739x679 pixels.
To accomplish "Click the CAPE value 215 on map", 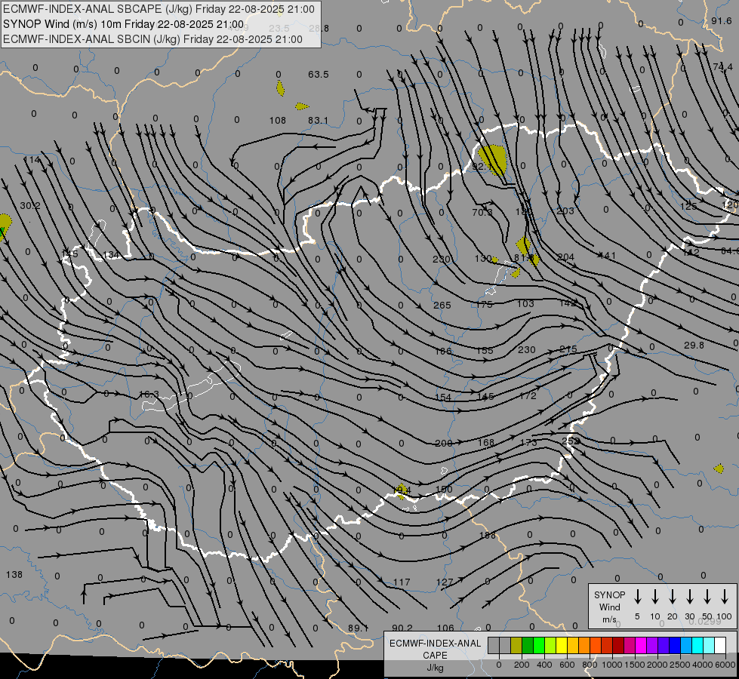I will [x=568, y=349].
